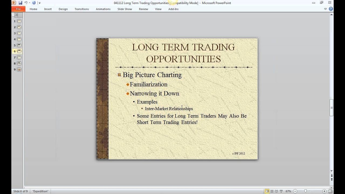
Task: Open the Customize Quick Access Toolbar dropdown
Action: click(x=40, y=3)
